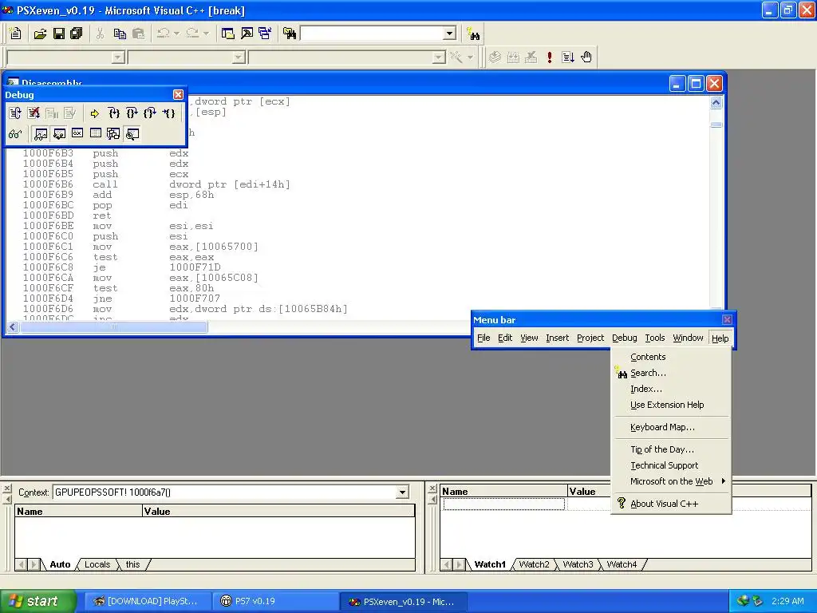Open the Find combo box dropdown arrow
The height and width of the screenshot is (613, 817).
(x=450, y=34)
